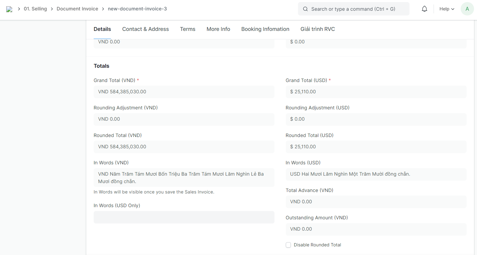Open the Terms tab
This screenshot has height=255, width=477.
coord(188,29)
